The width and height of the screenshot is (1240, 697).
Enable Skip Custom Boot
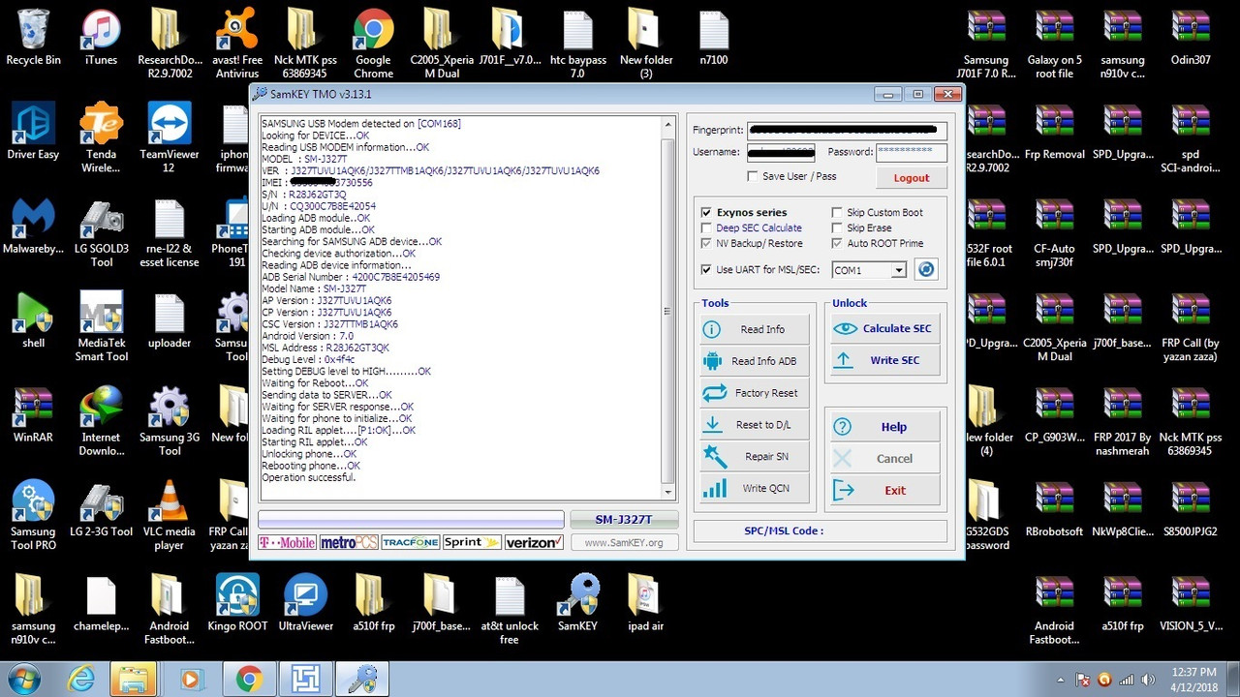(837, 212)
